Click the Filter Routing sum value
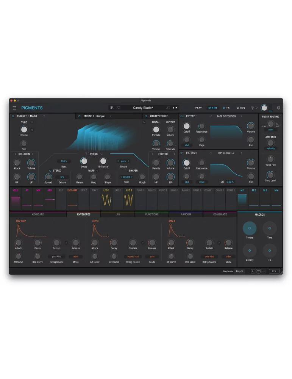292x379 pixels. pyautogui.click(x=270, y=130)
